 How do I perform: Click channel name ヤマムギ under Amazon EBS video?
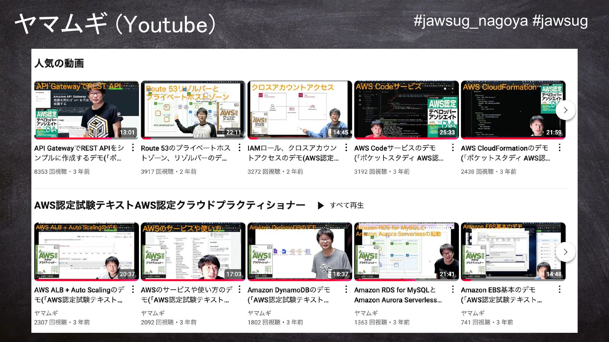click(473, 313)
